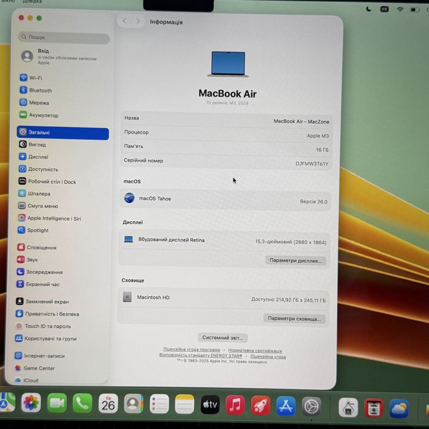Open Вигляд appearance settings
429x429 pixels.
click(x=32, y=145)
